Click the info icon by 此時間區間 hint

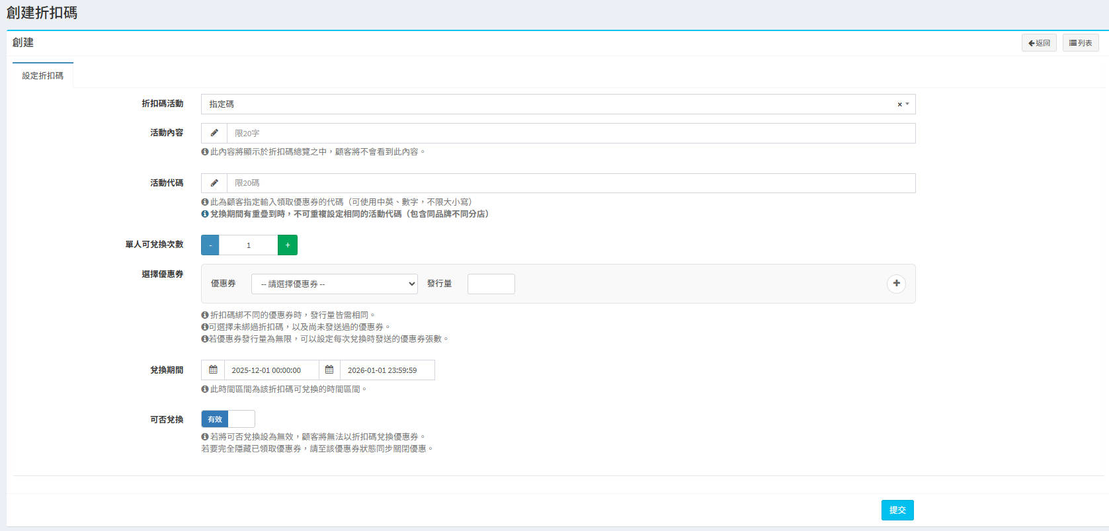[x=205, y=389]
